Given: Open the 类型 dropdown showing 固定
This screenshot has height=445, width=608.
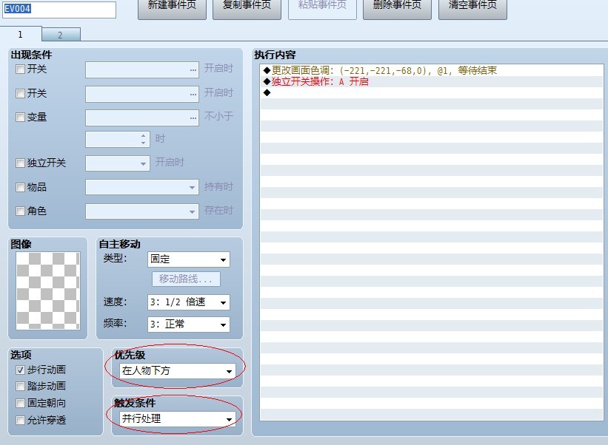Looking at the screenshot, I should coord(188,259).
